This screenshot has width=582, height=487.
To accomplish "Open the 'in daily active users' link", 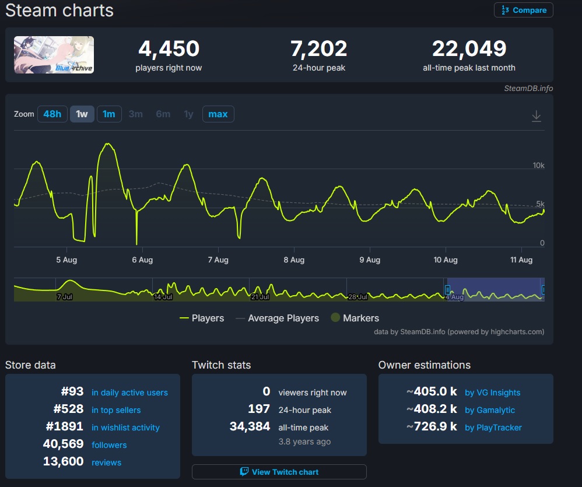I will pos(129,393).
